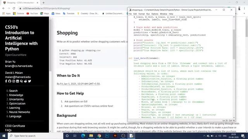This screenshot has height=139, width=248.
Task: Open the LinkedIn icon in sidebar
Action: tap(17, 81)
